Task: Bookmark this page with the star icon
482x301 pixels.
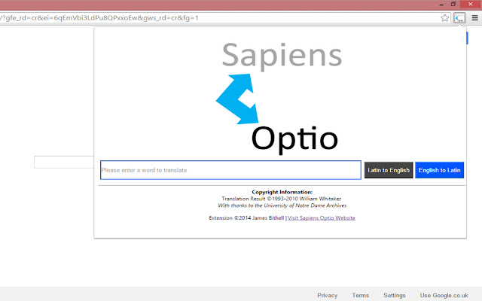Action: click(x=444, y=18)
